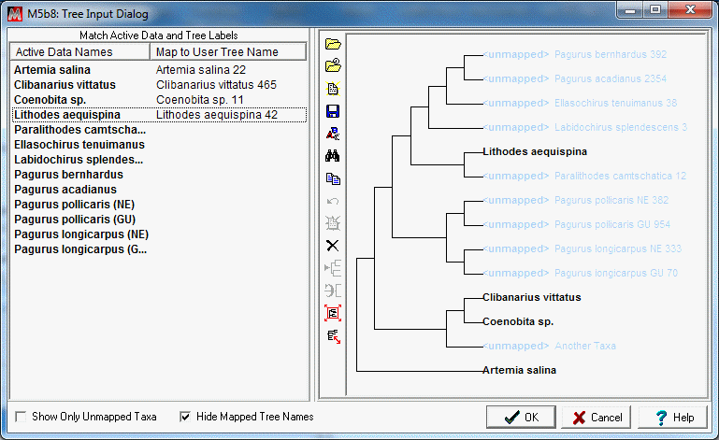Toggle Show Only Unmapped Taxa checkbox

coord(21,417)
